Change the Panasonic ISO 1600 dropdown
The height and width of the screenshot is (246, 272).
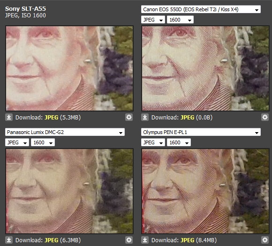point(43,142)
